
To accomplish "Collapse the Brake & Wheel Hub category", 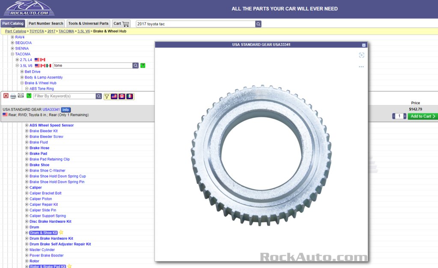I will coord(22,83).
